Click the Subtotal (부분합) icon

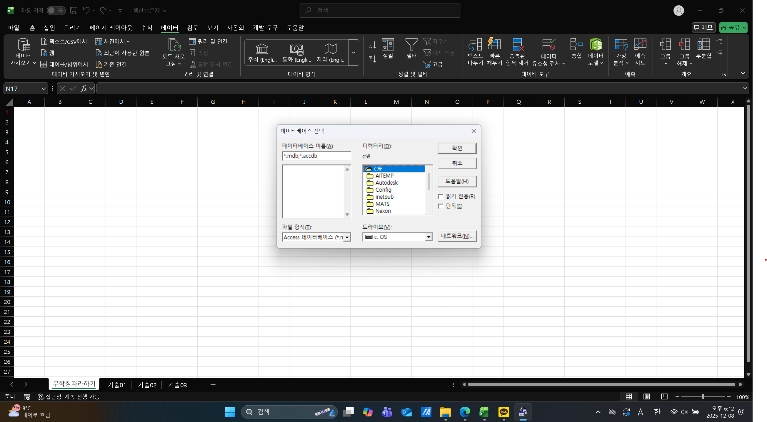703,45
